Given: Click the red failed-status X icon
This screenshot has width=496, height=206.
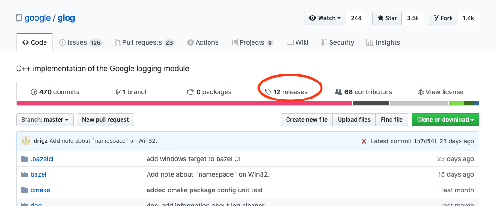Looking at the screenshot, I should tap(364, 141).
